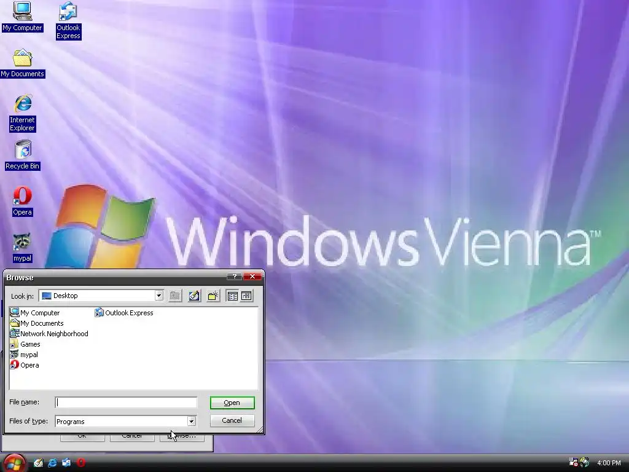
Task: Select Opera in the Browse file list
Action: [25, 365]
